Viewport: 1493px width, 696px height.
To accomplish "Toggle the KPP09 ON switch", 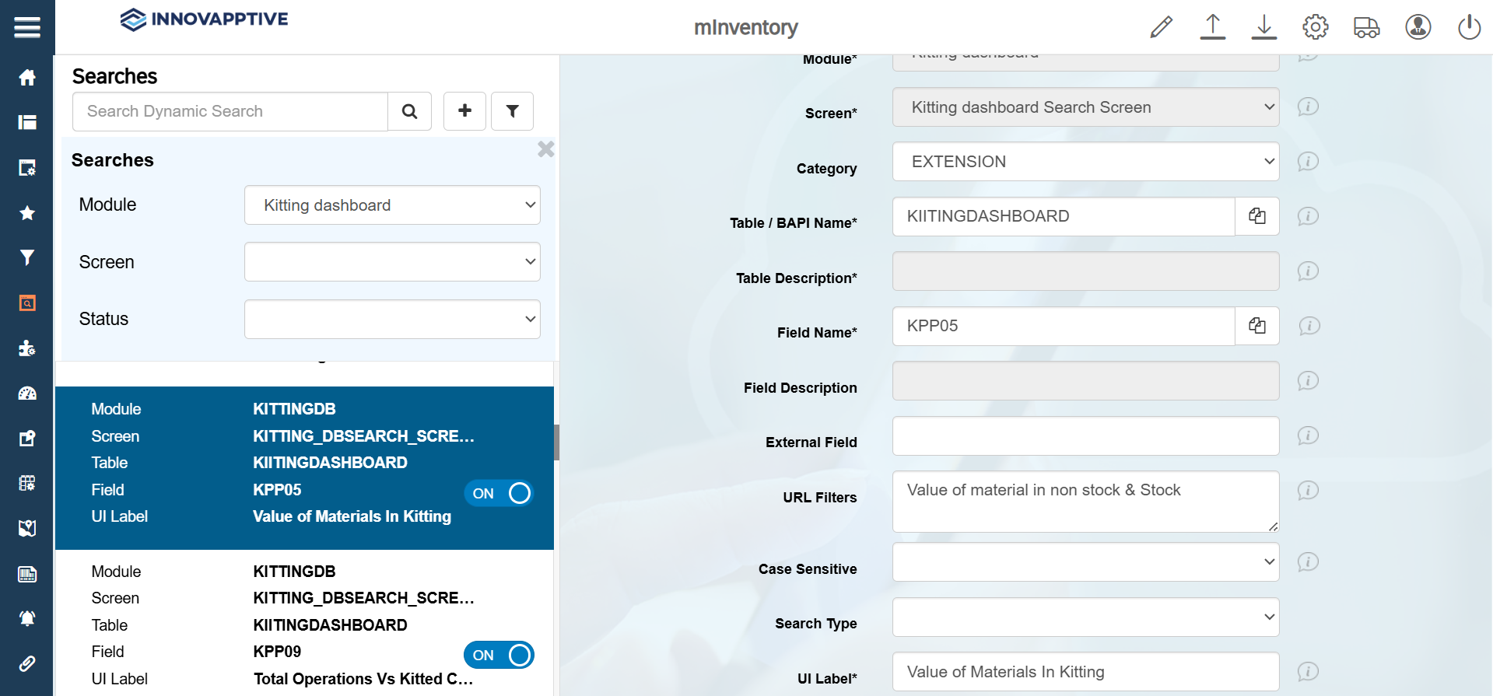I will [499, 655].
